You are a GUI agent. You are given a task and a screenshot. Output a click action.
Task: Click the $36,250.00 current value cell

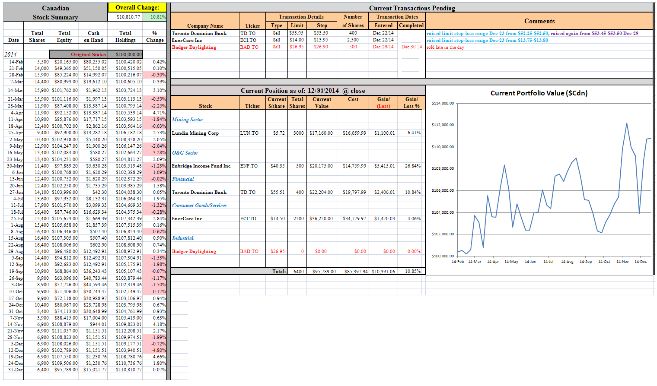[x=321, y=218]
